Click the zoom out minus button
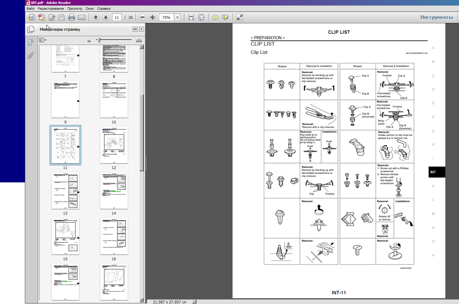This screenshot has height=304, width=459. coord(142,17)
